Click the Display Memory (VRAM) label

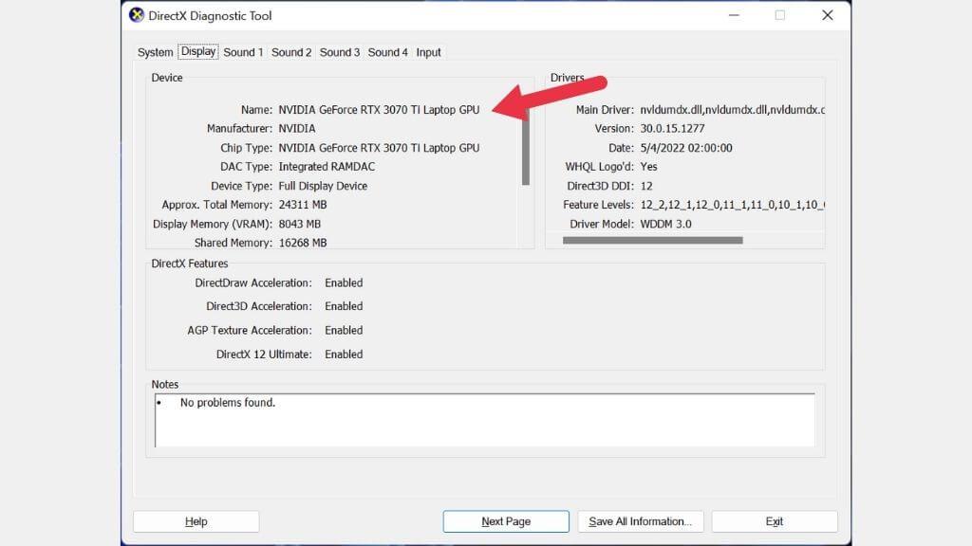coord(213,224)
